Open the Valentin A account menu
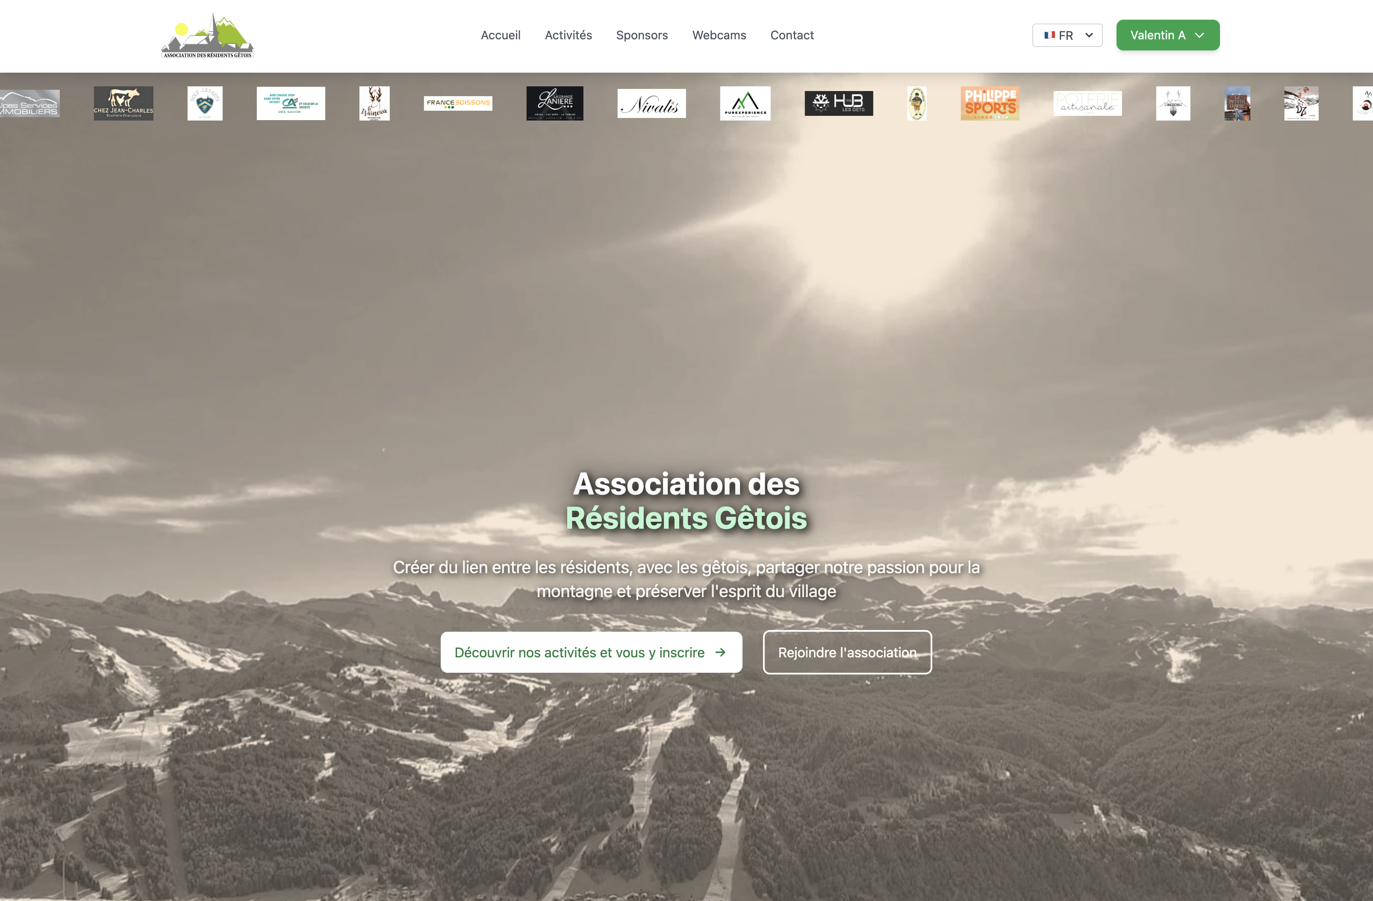Screen dimensions: 1373x901 1168,35
